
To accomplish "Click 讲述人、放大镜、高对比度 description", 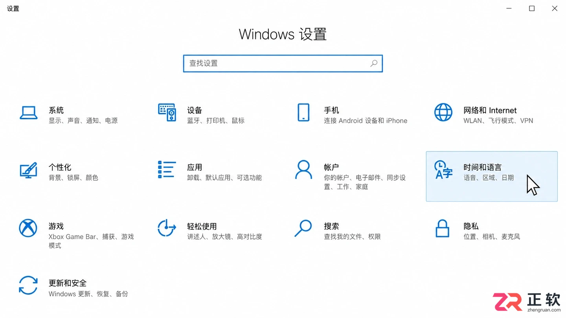I will coord(224,237).
